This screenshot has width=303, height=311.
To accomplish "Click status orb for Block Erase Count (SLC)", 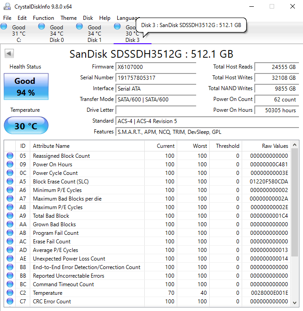I will pos(10,181).
